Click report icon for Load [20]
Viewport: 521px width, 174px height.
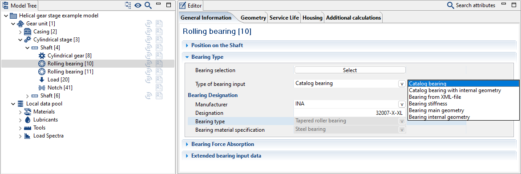coord(159,79)
